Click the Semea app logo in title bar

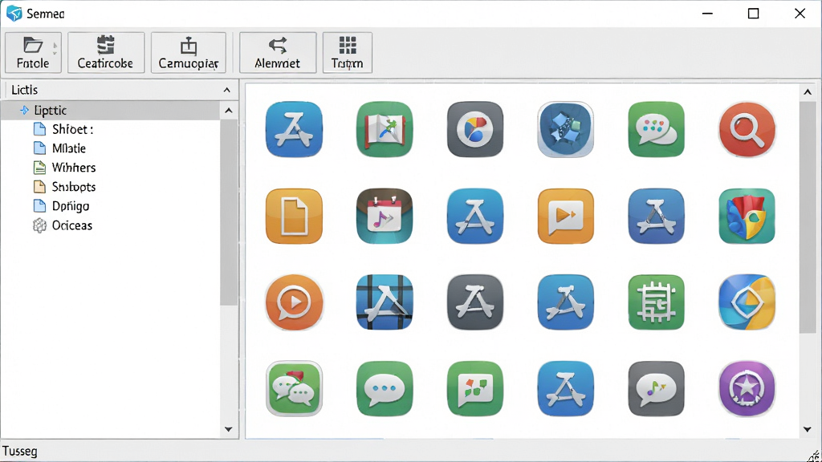click(14, 13)
